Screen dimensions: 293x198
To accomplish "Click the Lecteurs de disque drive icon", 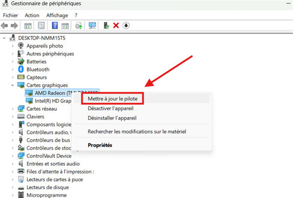I will click(21, 188).
